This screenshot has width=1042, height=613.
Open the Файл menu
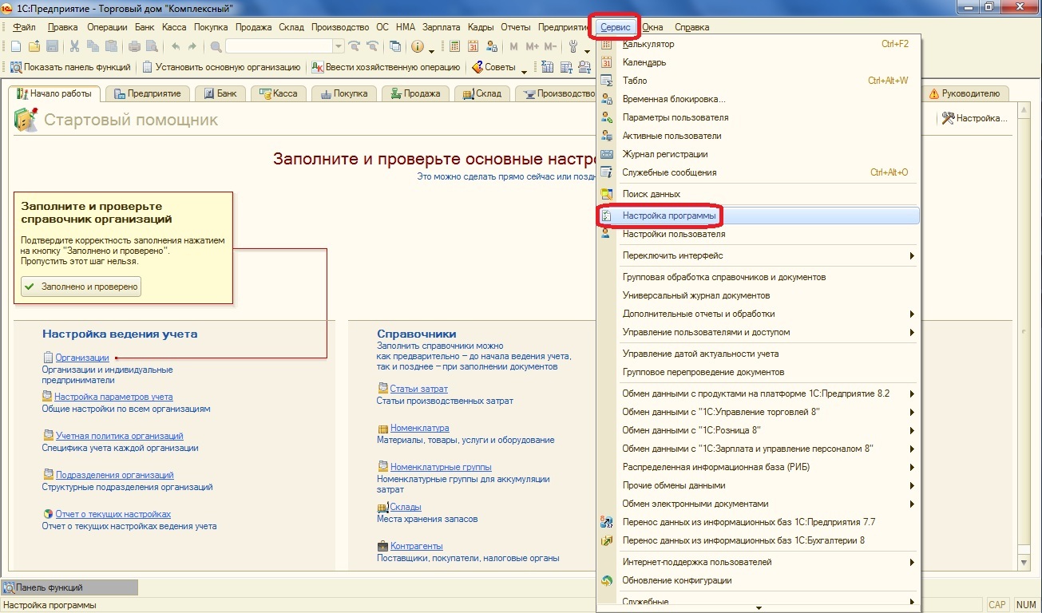pos(24,27)
